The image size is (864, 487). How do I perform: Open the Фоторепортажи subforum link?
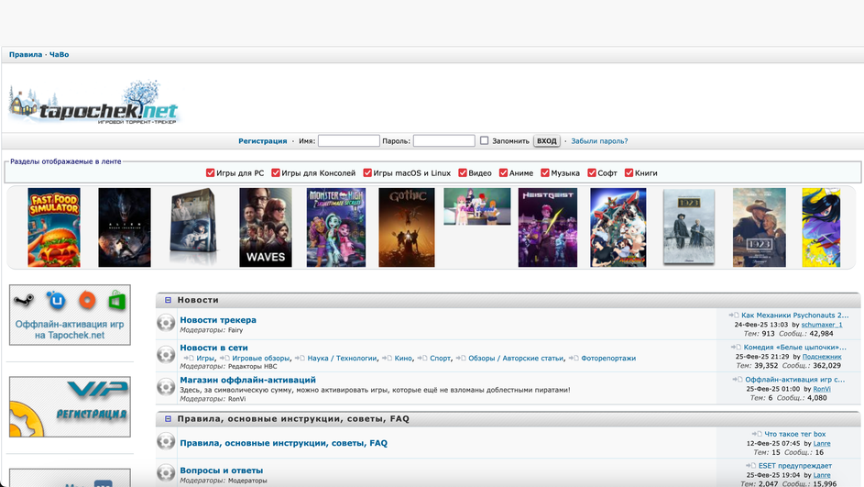pyautogui.click(x=608, y=359)
